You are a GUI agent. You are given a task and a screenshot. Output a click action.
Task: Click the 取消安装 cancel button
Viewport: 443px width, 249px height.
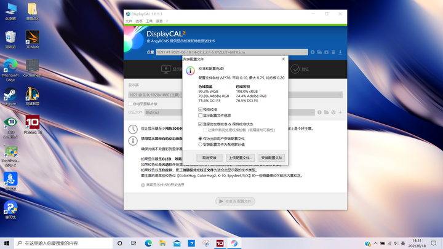(x=208, y=158)
